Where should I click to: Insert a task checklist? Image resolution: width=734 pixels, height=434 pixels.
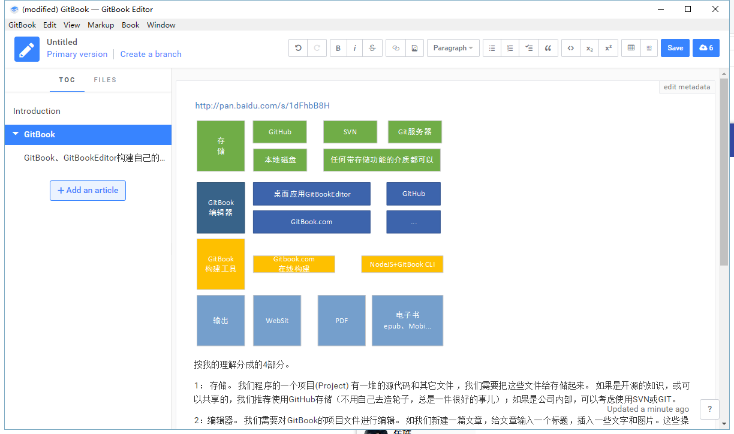[x=528, y=48]
